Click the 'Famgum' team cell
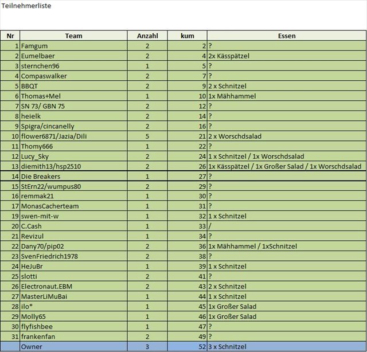Image resolution: width=367 pixels, height=352 pixels. [x=73, y=46]
